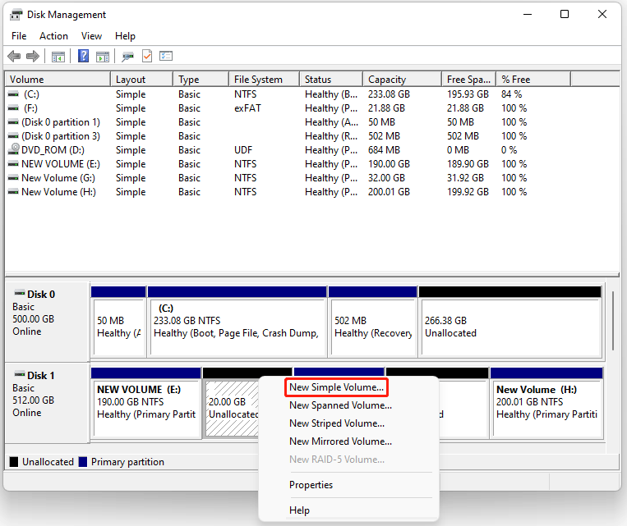Image resolution: width=627 pixels, height=526 pixels.
Task: Click drive icon beside Disk 0 partition 3
Action: pos(13,136)
